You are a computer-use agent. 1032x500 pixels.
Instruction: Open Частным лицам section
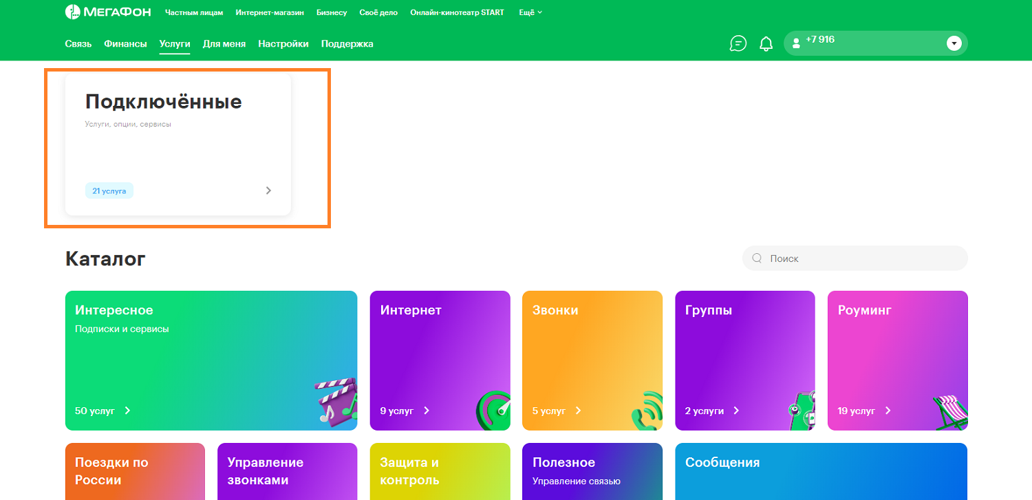click(194, 12)
